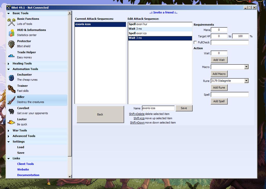Expand the War Tools section

pyautogui.click(x=20, y=130)
